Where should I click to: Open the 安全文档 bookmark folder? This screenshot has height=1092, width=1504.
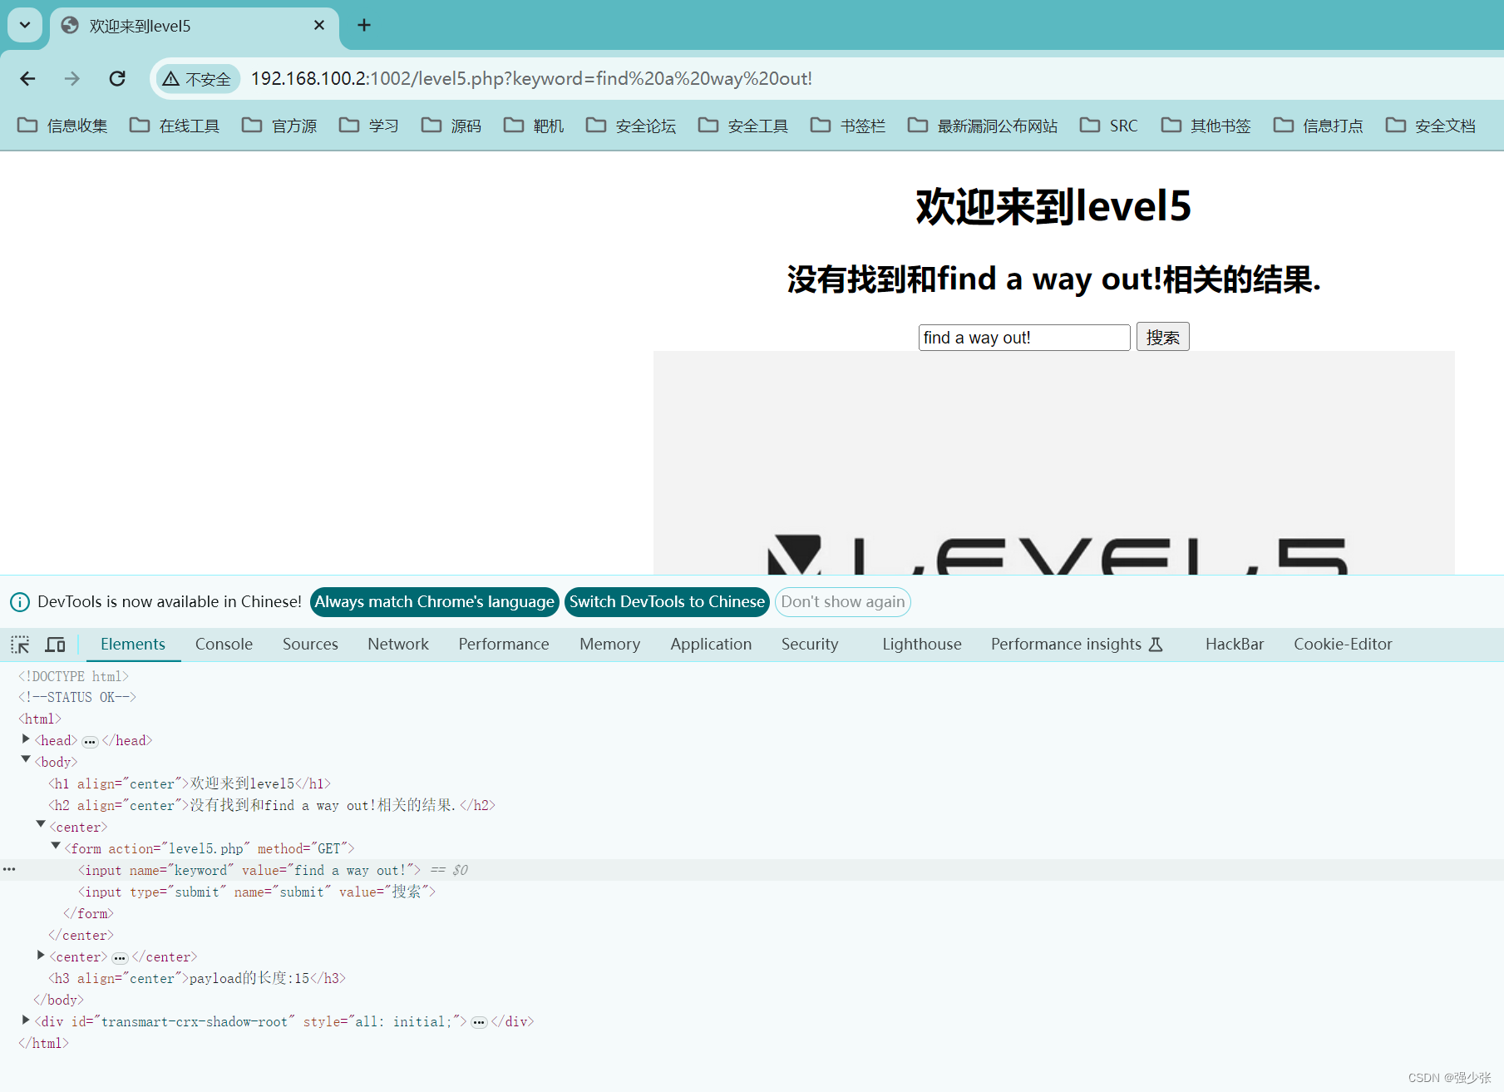click(x=1431, y=126)
